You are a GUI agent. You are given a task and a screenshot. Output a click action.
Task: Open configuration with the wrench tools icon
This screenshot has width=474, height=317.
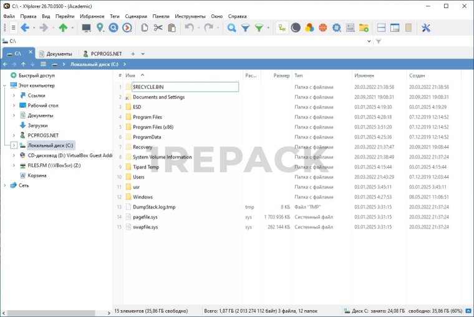(426, 27)
